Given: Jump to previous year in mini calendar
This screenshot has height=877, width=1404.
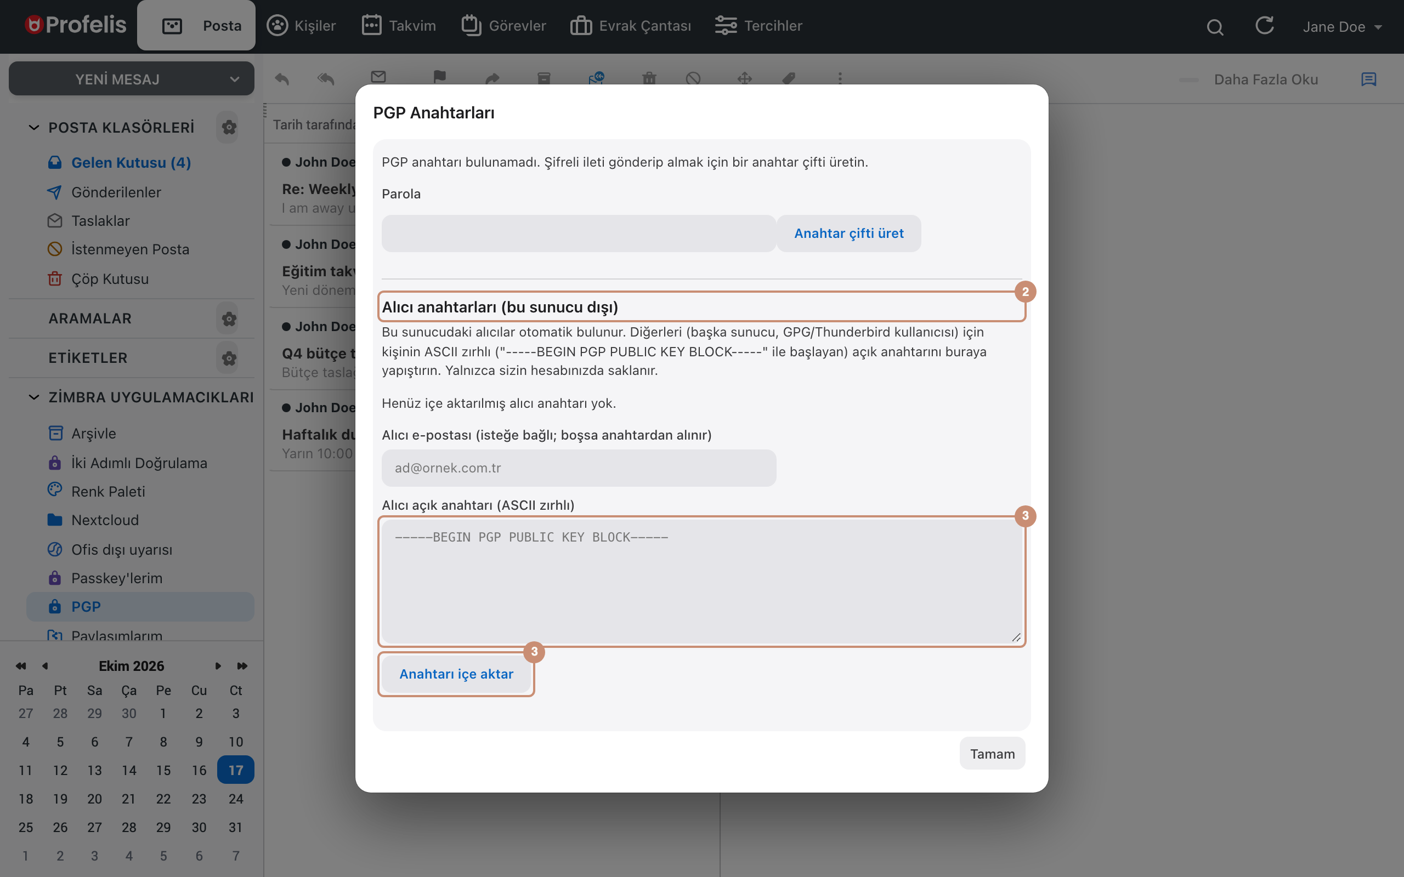Looking at the screenshot, I should (x=21, y=666).
